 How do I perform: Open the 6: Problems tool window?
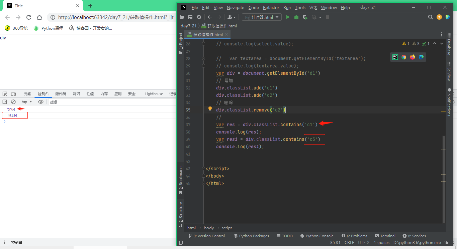[x=354, y=236]
